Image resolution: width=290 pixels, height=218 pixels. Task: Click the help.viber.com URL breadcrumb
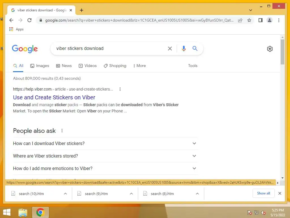63,89
